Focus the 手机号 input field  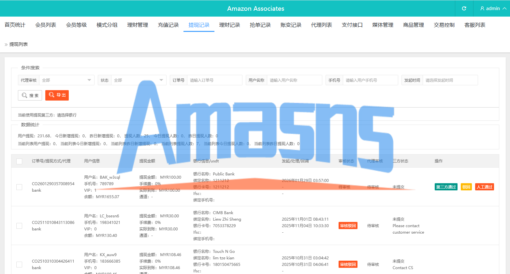(x=371, y=80)
